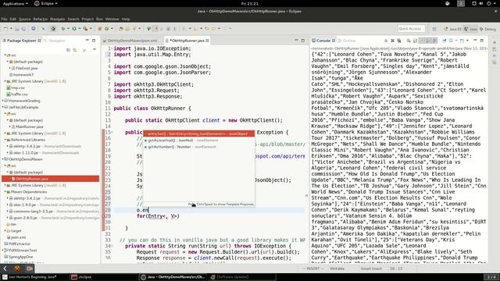Minimize the Package Explorer view

click(87, 41)
